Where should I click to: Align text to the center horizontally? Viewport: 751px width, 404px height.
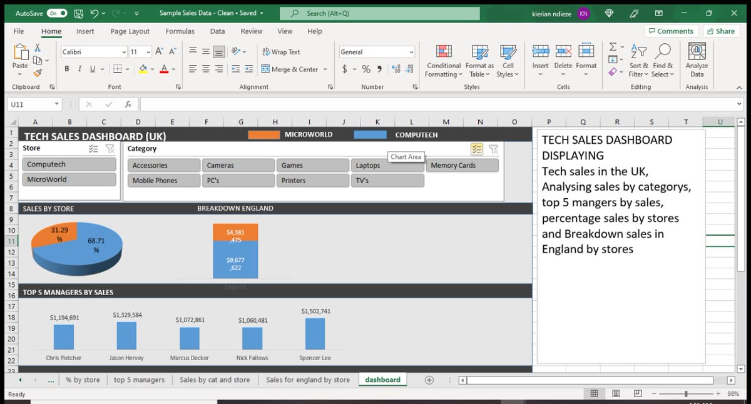point(206,69)
